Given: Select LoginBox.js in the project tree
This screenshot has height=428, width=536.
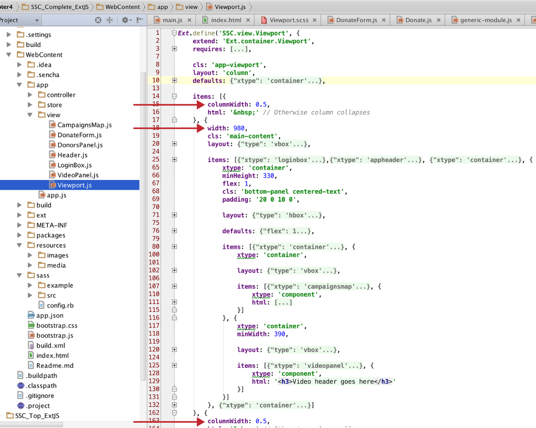Looking at the screenshot, I should click(74, 165).
